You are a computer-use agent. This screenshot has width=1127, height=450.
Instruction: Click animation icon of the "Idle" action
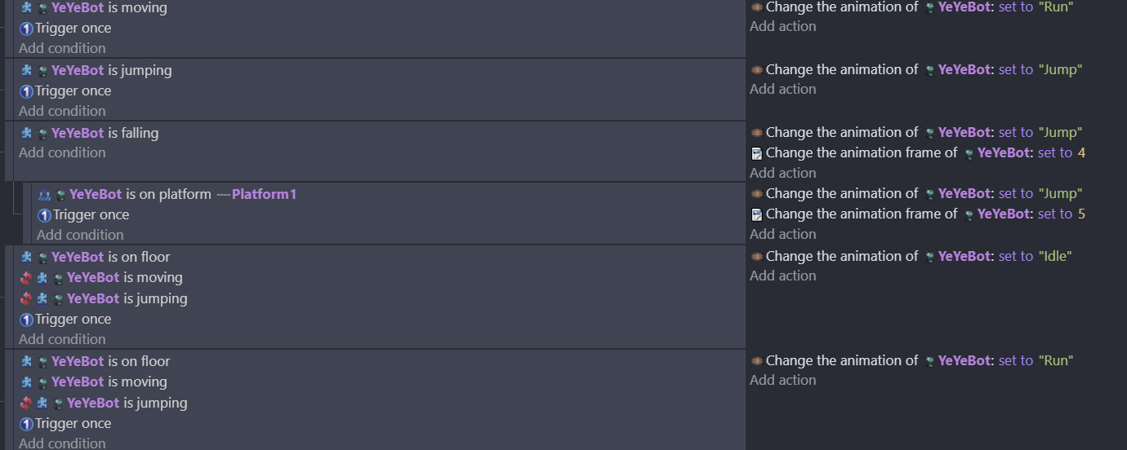[x=756, y=257]
